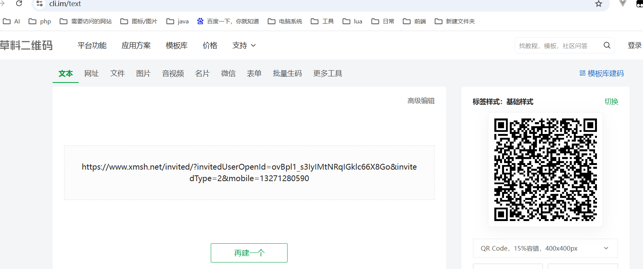Open the lua bookmark folder
The width and height of the screenshot is (643, 269).
click(352, 21)
